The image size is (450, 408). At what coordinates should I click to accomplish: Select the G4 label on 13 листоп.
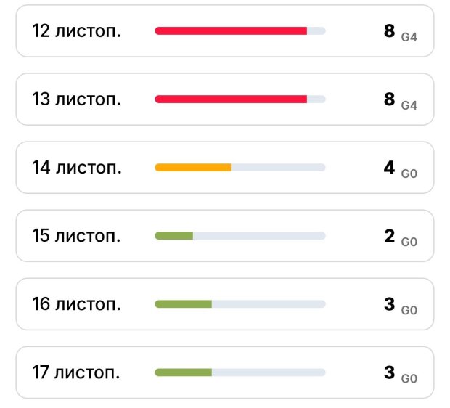pyautogui.click(x=409, y=104)
